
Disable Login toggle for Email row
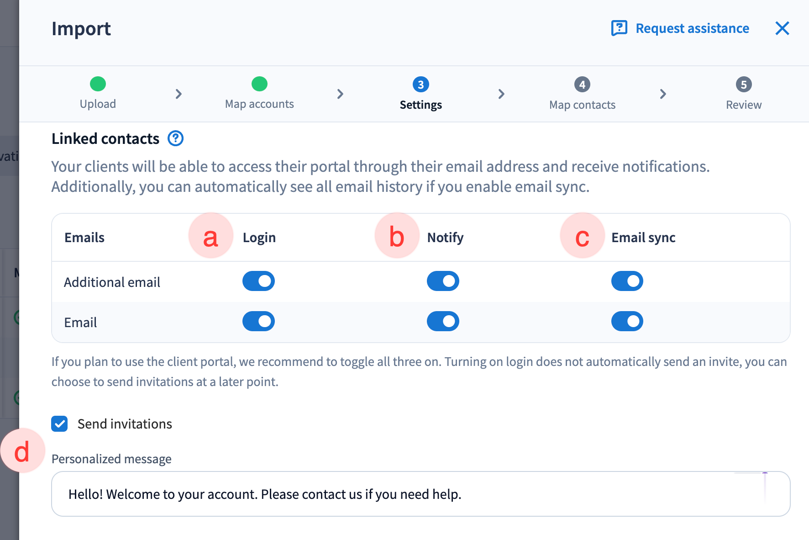[x=258, y=322]
